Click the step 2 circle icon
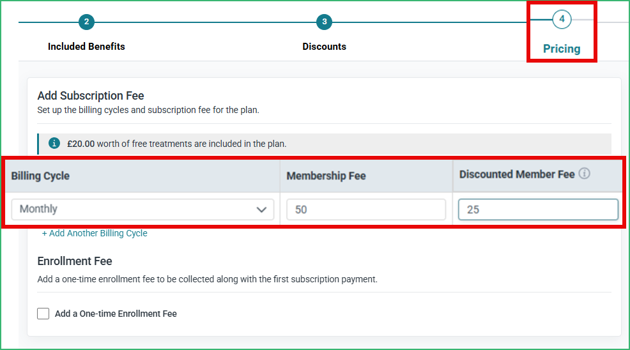Screen dimensions: 630x350 (x=86, y=22)
